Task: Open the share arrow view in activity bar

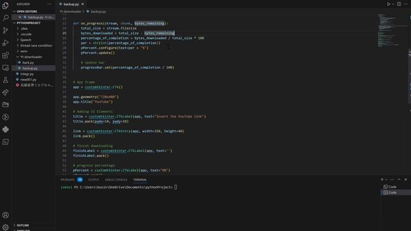Action: (x=6, y=92)
